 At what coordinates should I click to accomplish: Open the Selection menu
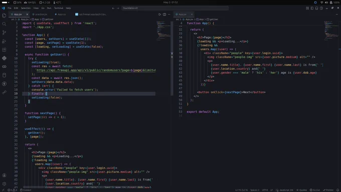coord(26,8)
